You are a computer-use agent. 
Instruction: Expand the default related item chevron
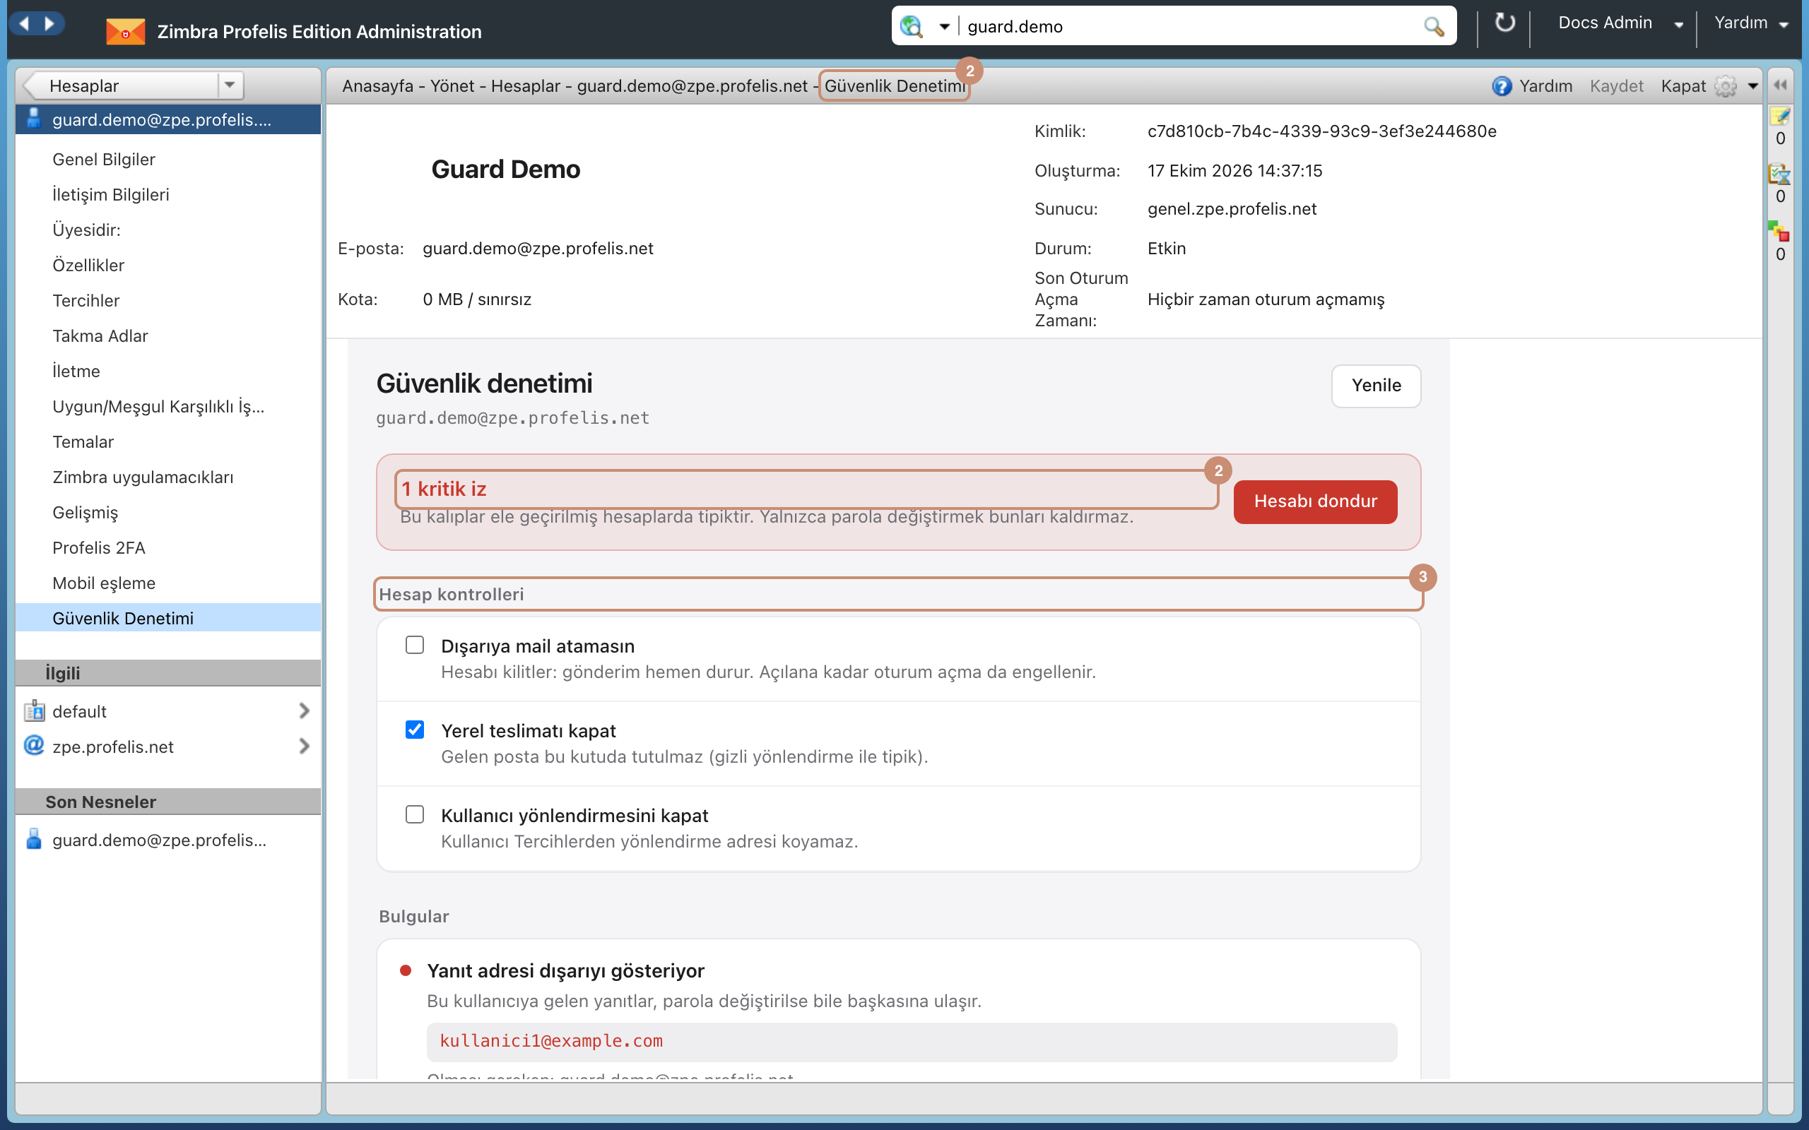pyautogui.click(x=303, y=710)
